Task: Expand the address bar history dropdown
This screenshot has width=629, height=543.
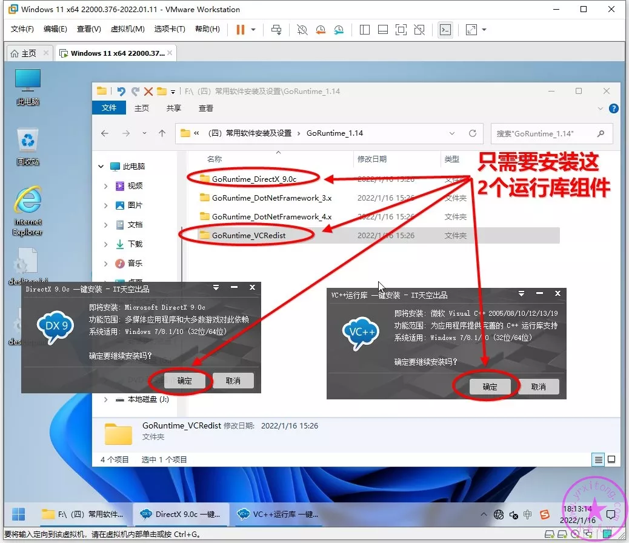Action: 452,133
